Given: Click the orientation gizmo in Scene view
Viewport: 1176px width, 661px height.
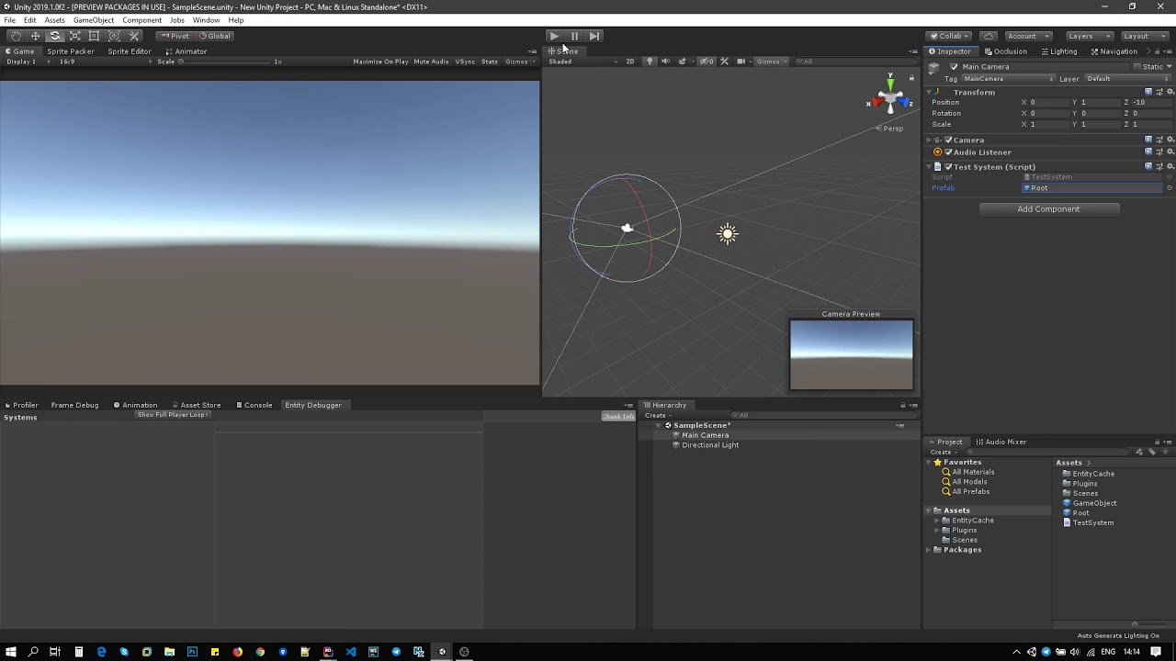Looking at the screenshot, I should (x=889, y=96).
